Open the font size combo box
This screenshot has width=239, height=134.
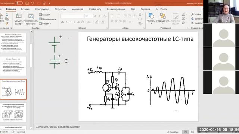pyautogui.click(x=89, y=16)
